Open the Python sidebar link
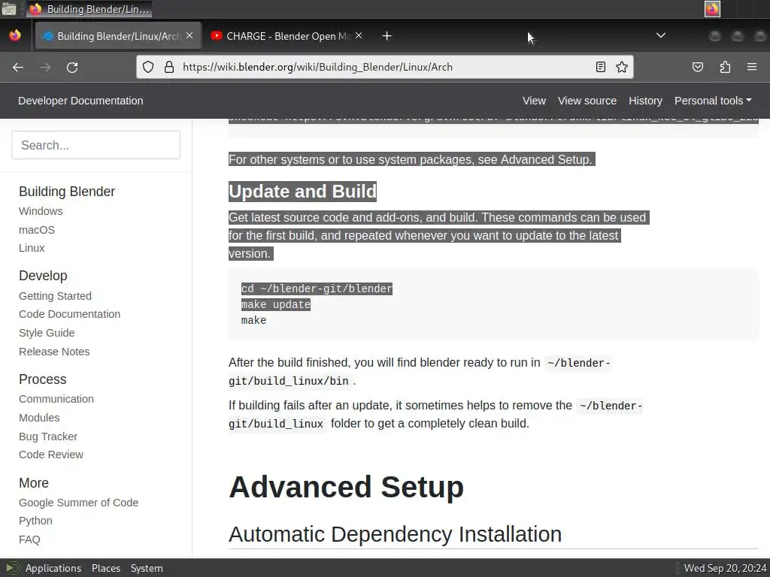770x577 pixels. pyautogui.click(x=35, y=521)
